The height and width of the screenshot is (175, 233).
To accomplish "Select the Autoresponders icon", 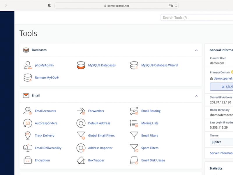I will [x=28, y=123].
